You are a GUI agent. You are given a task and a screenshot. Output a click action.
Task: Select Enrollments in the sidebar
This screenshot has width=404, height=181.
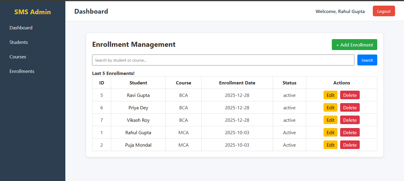22,71
